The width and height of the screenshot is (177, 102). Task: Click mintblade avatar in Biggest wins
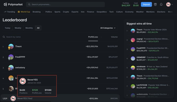tap(133, 68)
